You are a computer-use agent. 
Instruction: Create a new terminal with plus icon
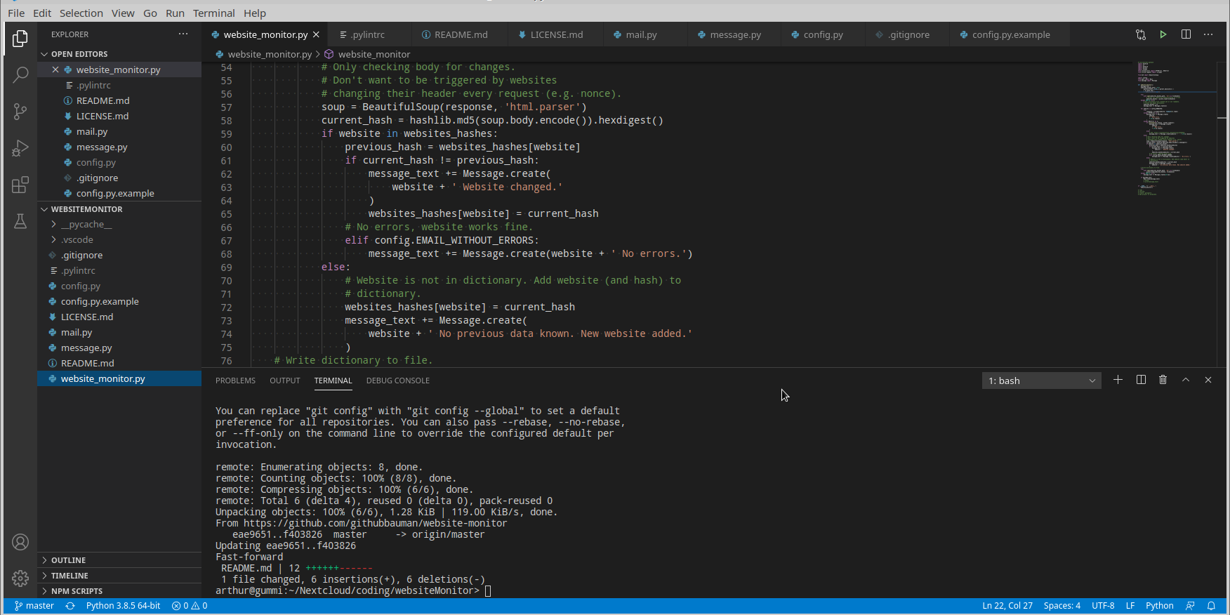[1118, 380]
